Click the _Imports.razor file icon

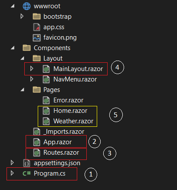pos(37,132)
